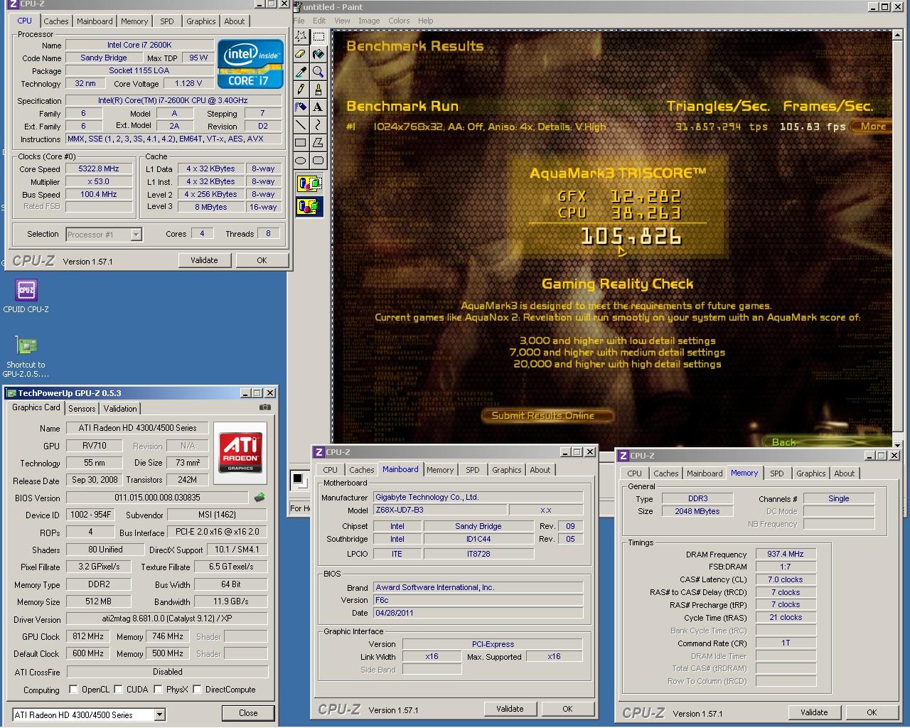Pick the Airbrush spray tool

point(301,107)
